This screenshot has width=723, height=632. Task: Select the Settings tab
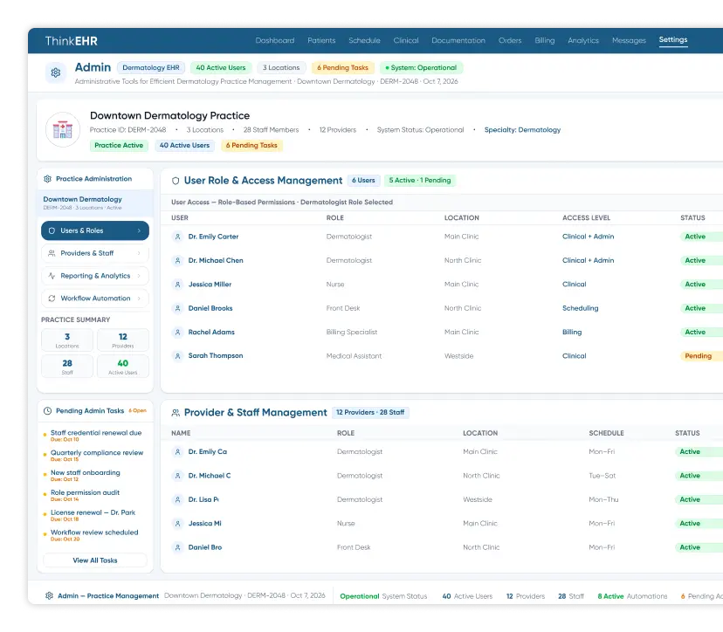pos(673,39)
